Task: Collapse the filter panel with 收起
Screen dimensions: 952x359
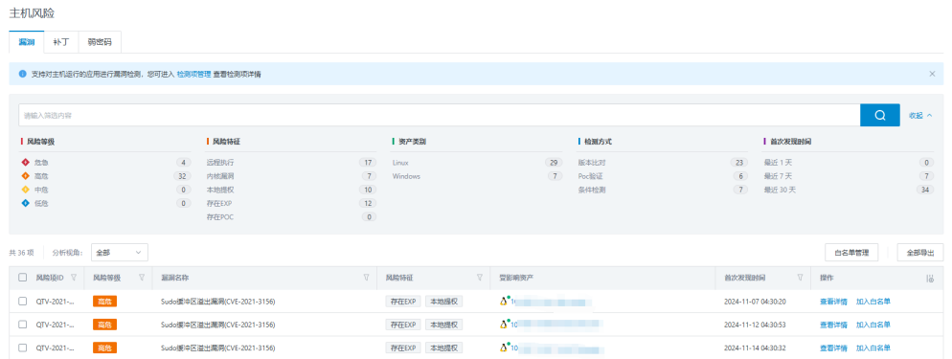Action: [920, 115]
